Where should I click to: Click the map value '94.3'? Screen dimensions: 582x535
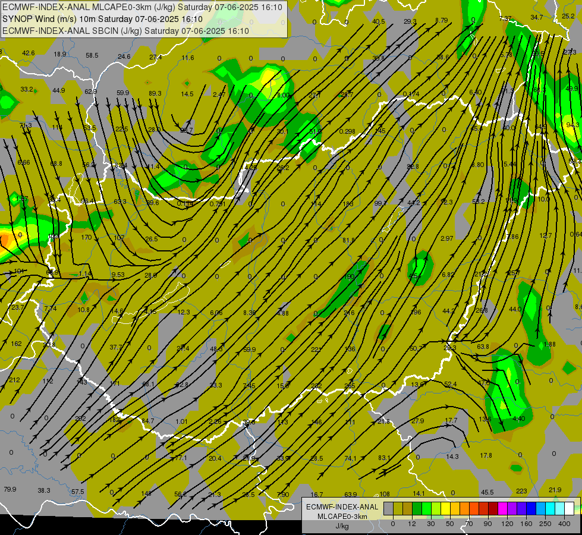tap(572, 125)
